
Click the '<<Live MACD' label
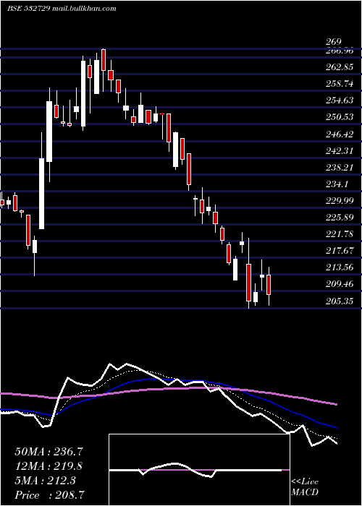point(305,486)
